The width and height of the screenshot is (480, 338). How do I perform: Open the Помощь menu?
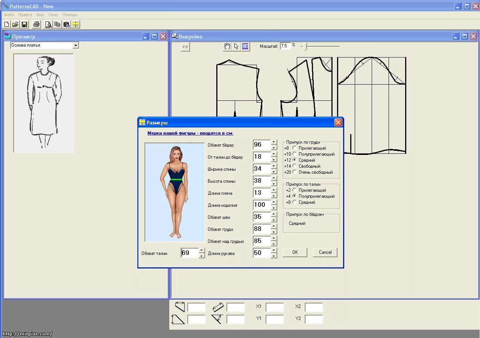click(70, 15)
